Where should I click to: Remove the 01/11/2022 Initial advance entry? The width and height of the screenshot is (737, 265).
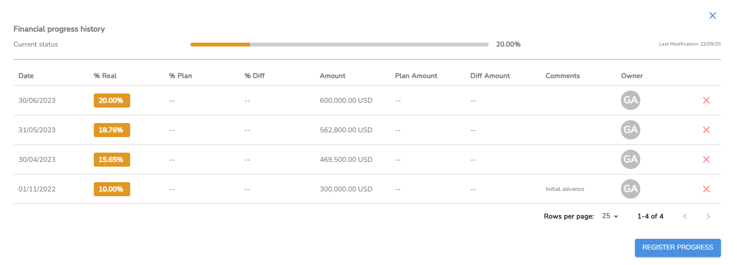pyautogui.click(x=706, y=189)
